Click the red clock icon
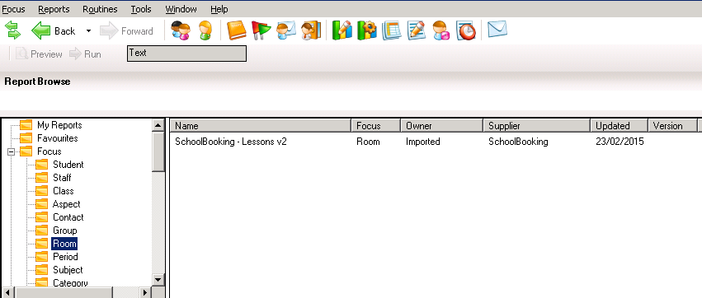 point(466,30)
